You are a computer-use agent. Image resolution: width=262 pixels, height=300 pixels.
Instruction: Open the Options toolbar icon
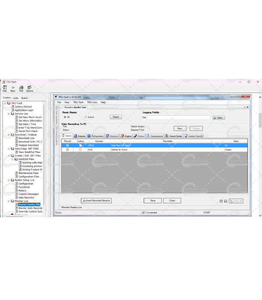[x=30, y=87]
